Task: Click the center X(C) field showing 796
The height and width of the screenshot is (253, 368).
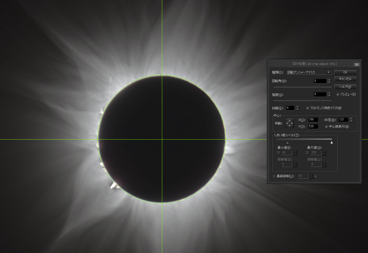Action: (x=313, y=120)
